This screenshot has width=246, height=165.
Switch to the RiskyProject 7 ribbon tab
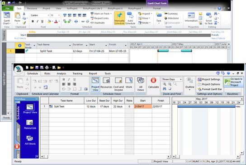(136, 9)
